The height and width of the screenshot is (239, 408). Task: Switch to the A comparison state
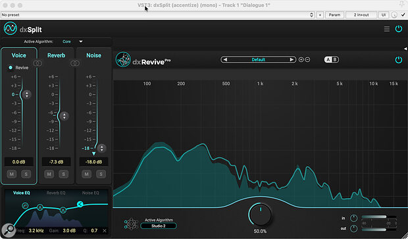[x=328, y=60]
